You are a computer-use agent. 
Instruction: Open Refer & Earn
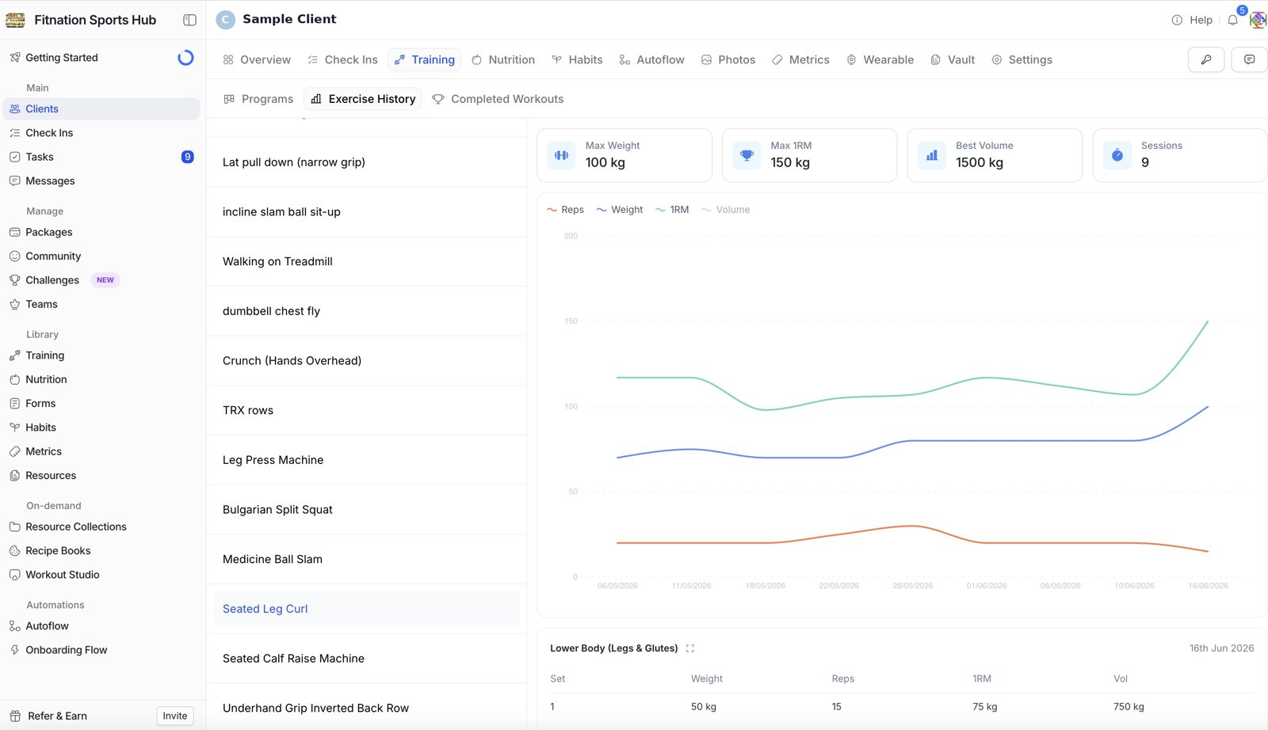pyautogui.click(x=48, y=716)
